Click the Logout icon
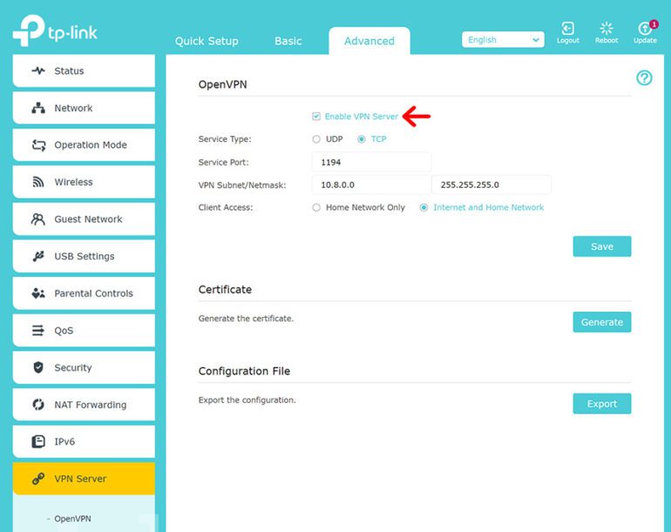Image resolution: width=671 pixels, height=532 pixels. point(567,30)
